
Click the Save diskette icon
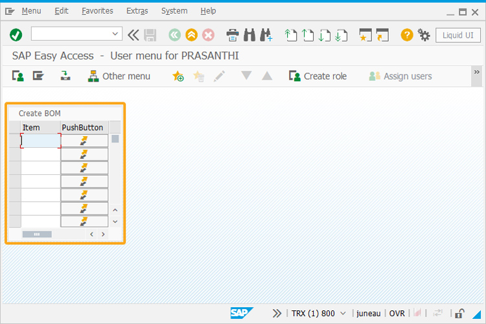point(150,35)
